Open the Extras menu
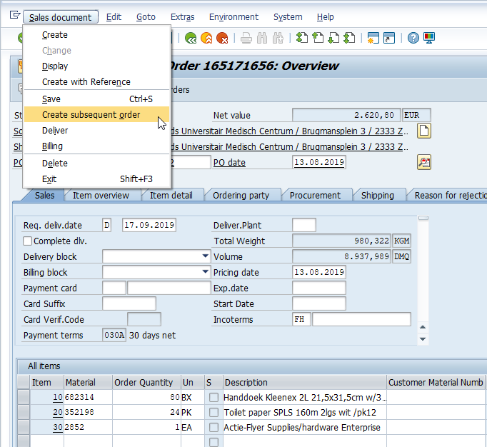The height and width of the screenshot is (447, 487). tap(182, 17)
